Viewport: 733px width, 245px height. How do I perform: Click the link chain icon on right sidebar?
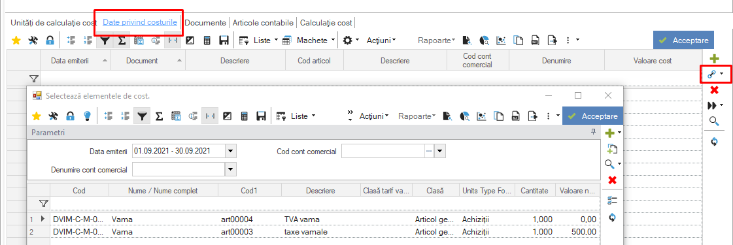[x=712, y=74]
